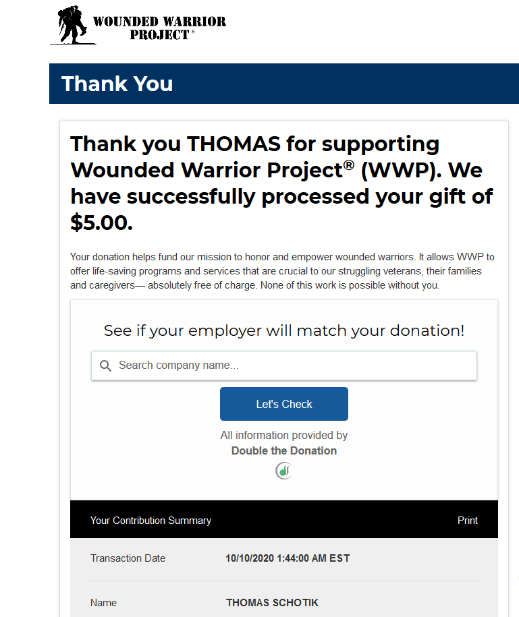Viewport: 519px width, 617px height.
Task: Click the Name row label
Action: coord(103,603)
